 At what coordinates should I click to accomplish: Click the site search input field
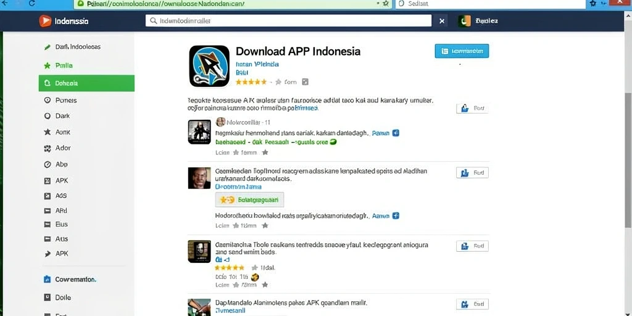(289, 20)
